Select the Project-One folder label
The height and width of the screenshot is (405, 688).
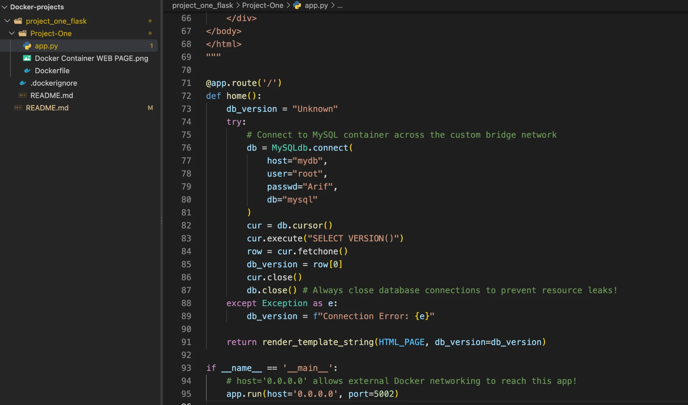click(x=51, y=33)
